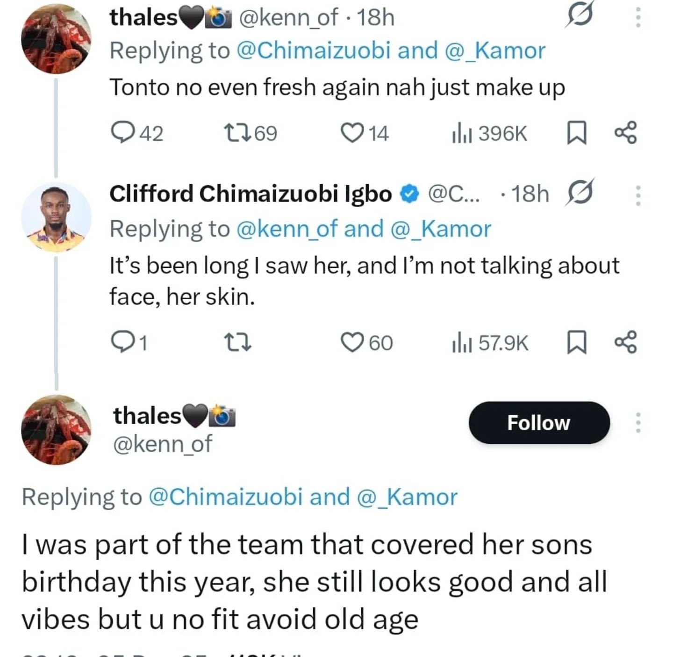This screenshot has height=657, width=673.
Task: Reply to Clifford Chimaizuobi Igbo's tweet
Action: pyautogui.click(x=122, y=342)
